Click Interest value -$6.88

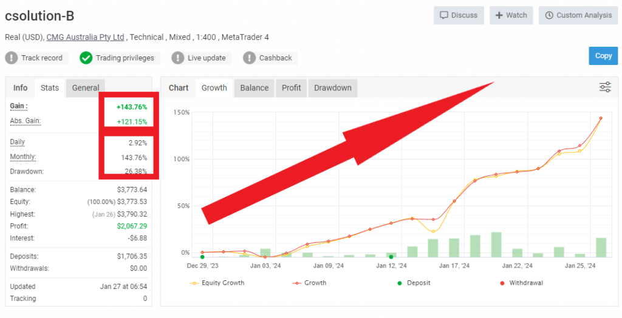(138, 238)
